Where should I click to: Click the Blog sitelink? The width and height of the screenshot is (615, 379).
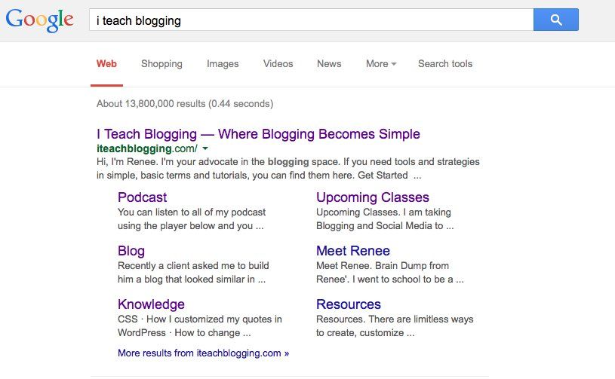pyautogui.click(x=131, y=251)
